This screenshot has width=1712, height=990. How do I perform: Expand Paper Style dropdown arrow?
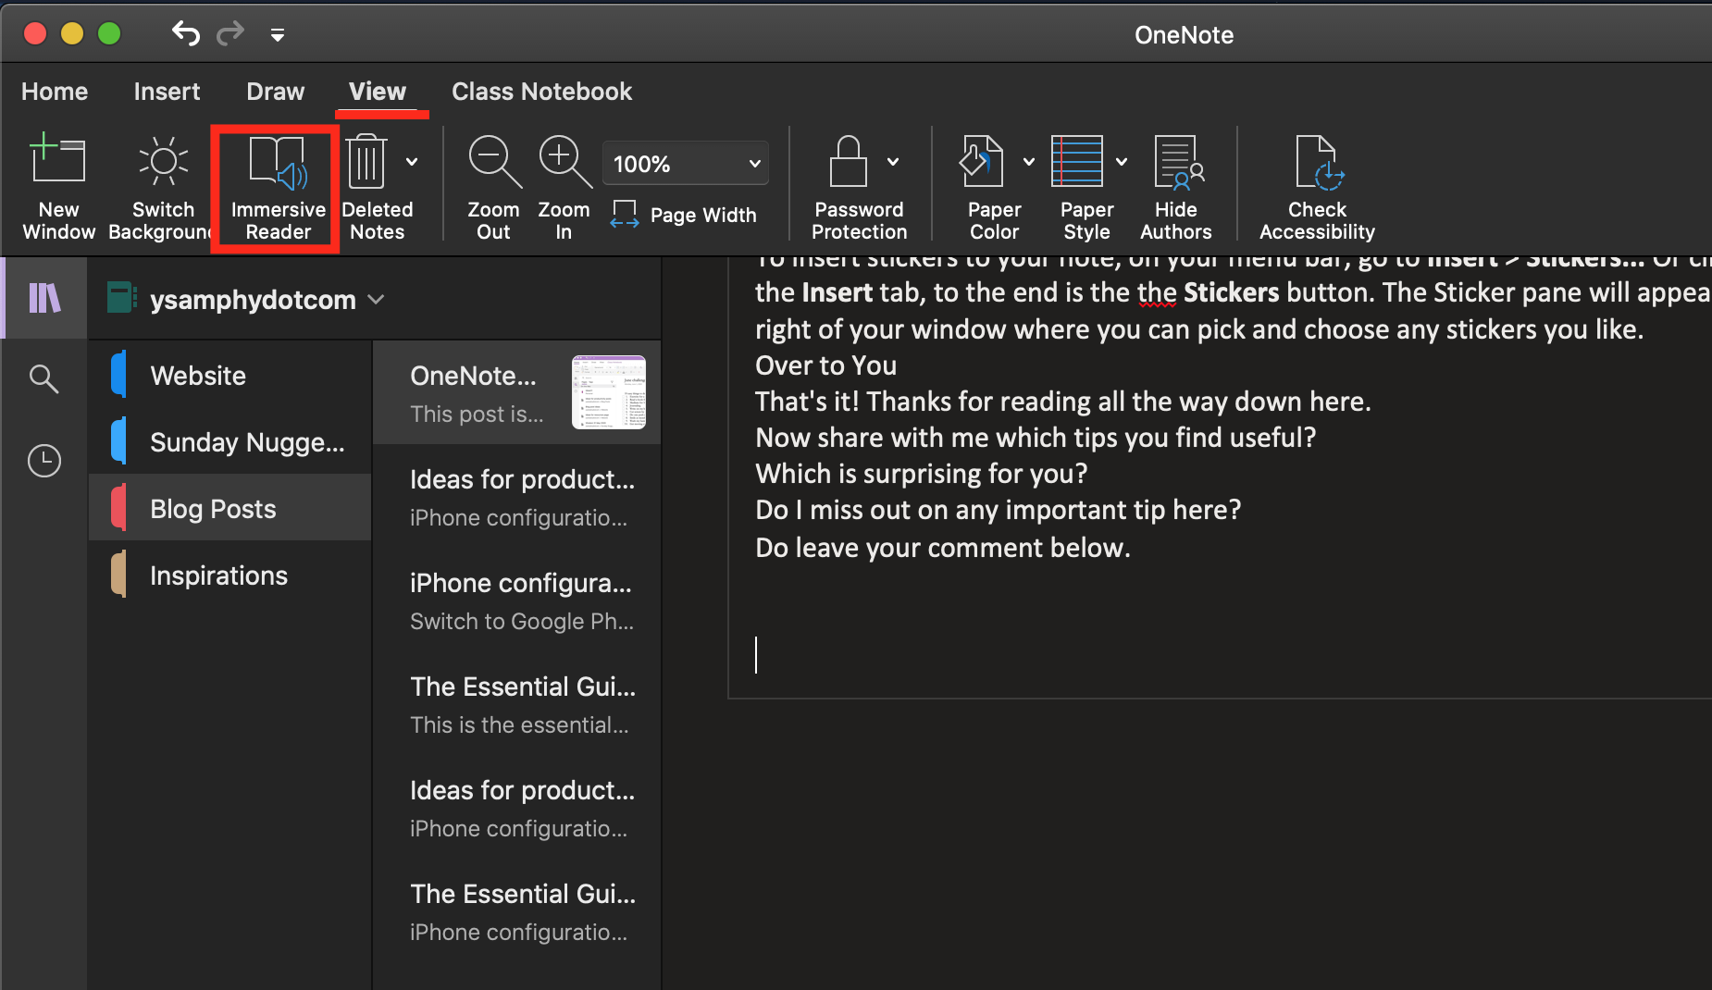[x=1122, y=162]
